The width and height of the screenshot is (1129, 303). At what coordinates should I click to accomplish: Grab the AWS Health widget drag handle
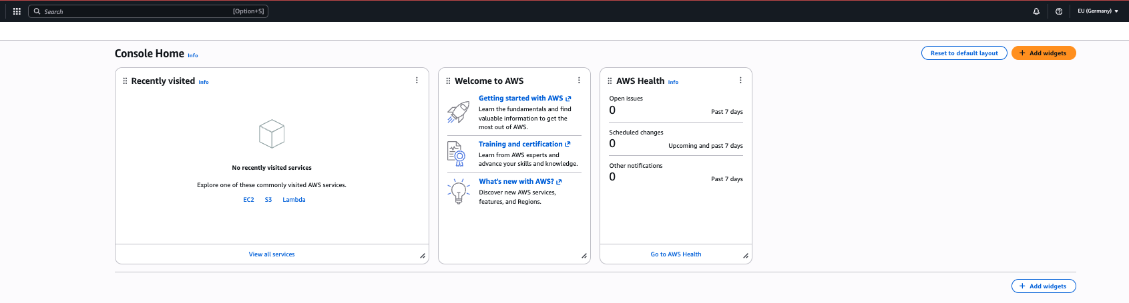point(610,81)
